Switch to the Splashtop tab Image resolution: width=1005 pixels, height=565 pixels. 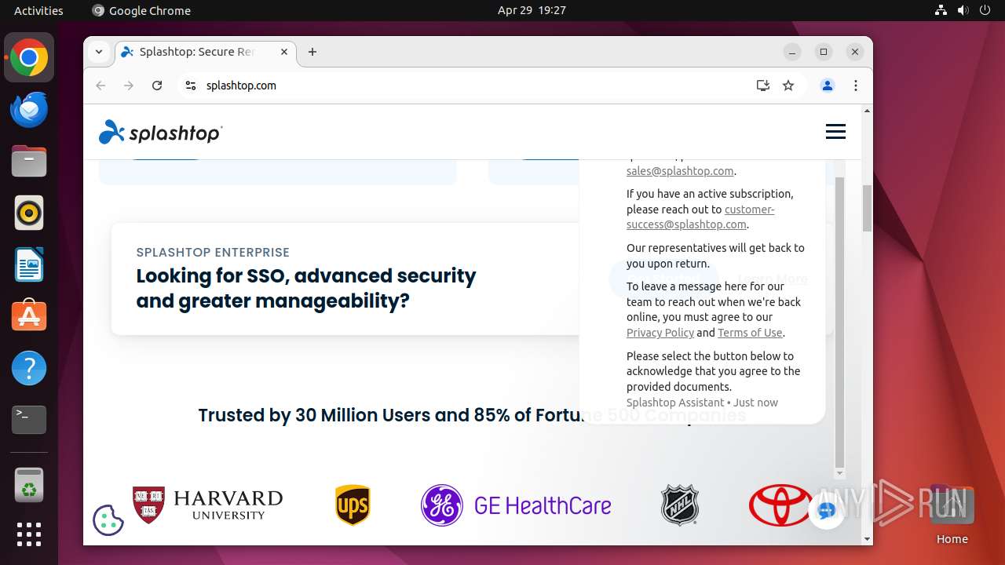click(206, 52)
